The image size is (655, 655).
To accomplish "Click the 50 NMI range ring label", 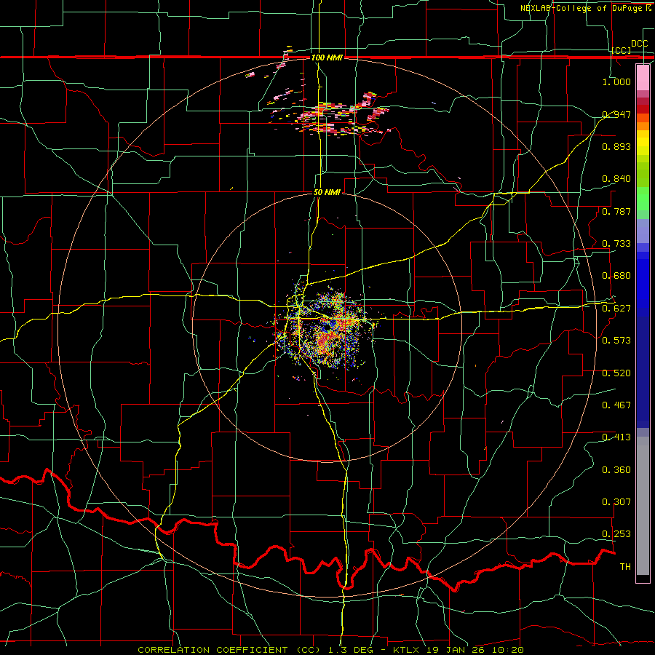I will 327,192.
